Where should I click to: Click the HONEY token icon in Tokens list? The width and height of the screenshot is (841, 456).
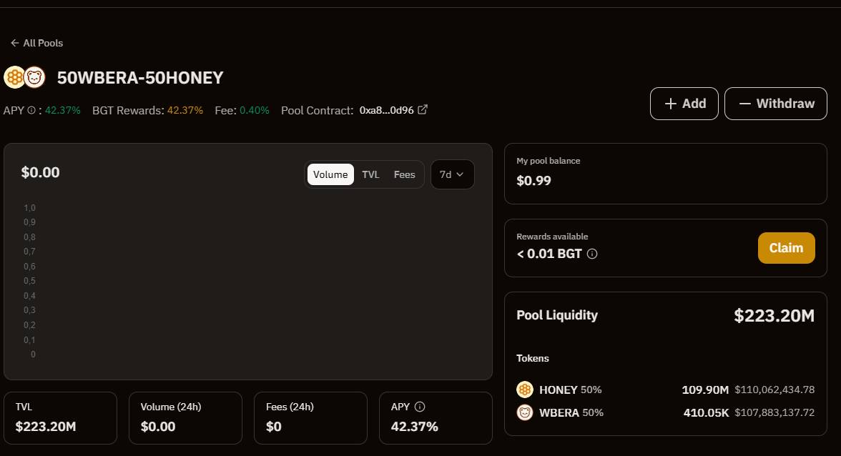(x=525, y=390)
